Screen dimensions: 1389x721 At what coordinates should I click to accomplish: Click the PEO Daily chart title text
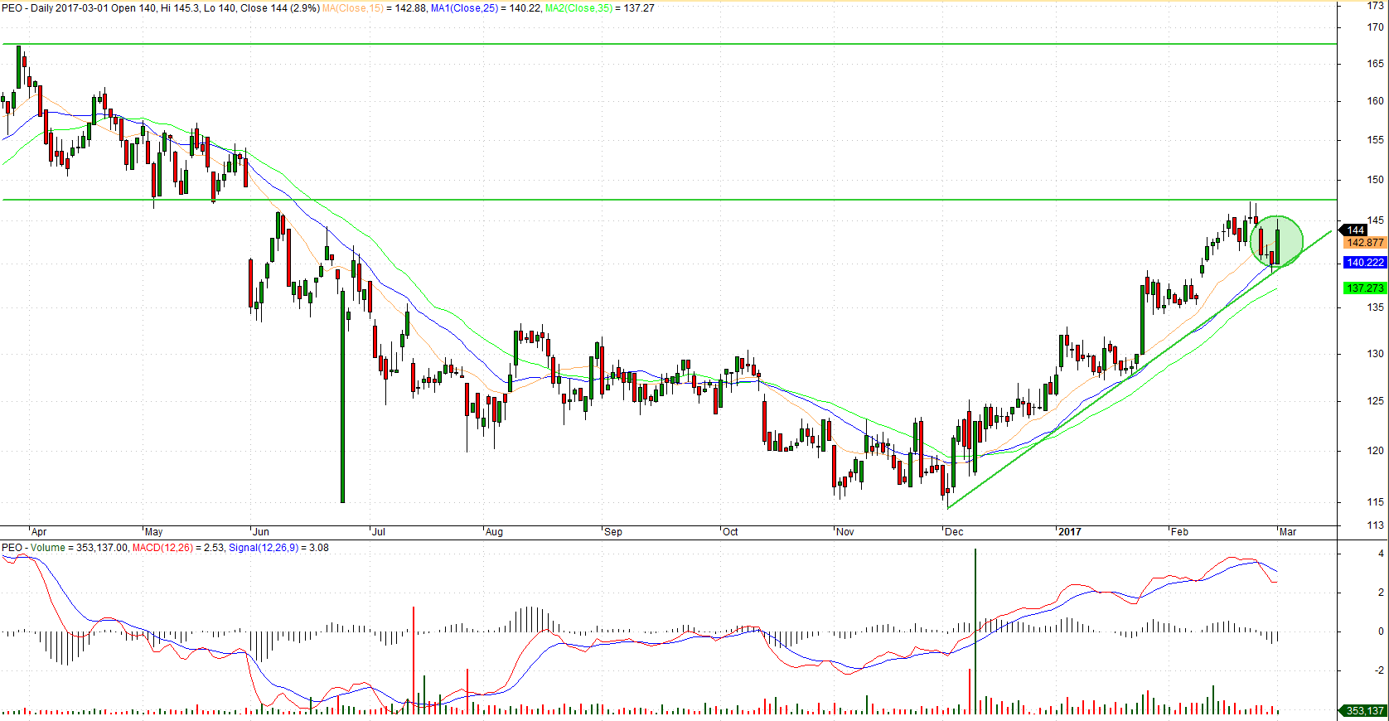coord(161,8)
